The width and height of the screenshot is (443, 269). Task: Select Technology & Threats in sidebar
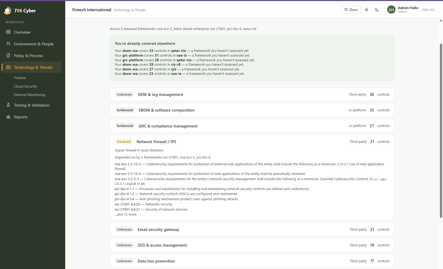pos(32,67)
